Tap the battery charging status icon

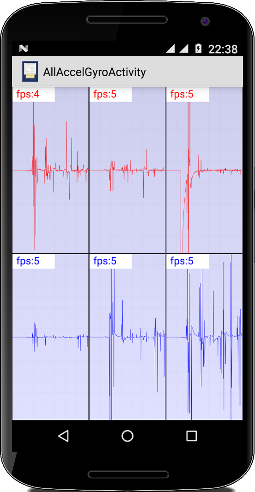pos(198,49)
